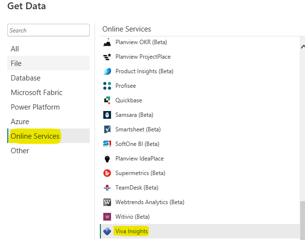Click the Product Insights blue icon

tap(107, 71)
